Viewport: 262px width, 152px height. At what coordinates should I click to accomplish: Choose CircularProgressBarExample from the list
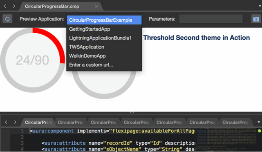click(104, 20)
